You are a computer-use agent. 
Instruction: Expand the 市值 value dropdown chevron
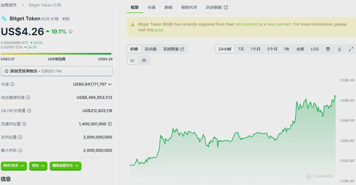110,84
